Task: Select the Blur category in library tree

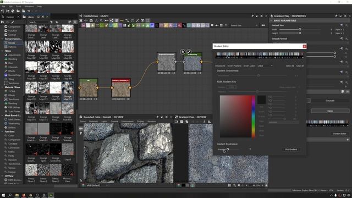Action: click(x=10, y=63)
